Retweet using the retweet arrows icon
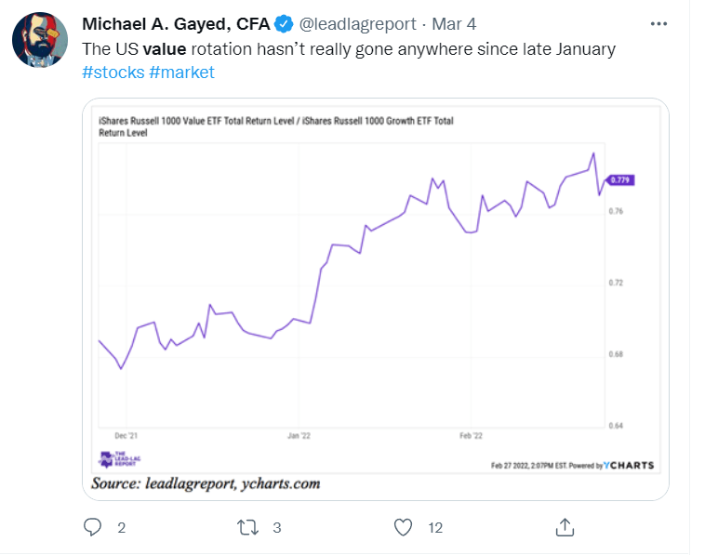Screen dimensions: 705x555 (x=247, y=527)
